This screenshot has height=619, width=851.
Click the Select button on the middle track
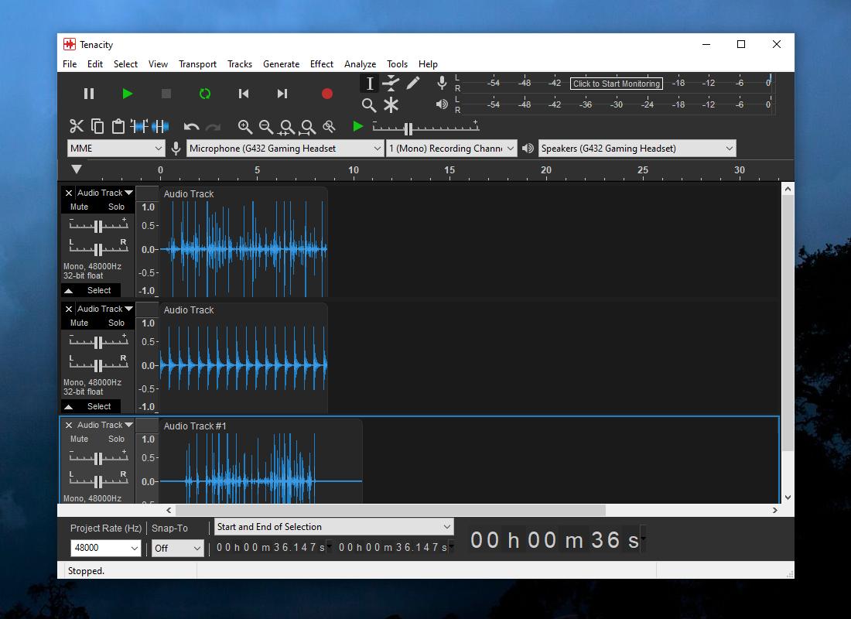99,407
